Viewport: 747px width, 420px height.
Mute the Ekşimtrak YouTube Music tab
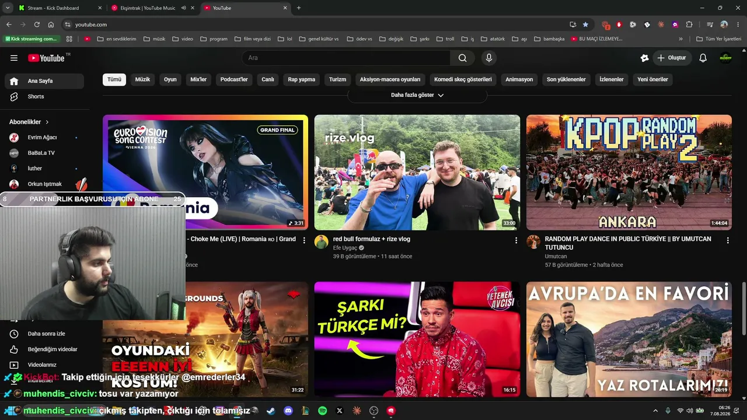coord(183,8)
